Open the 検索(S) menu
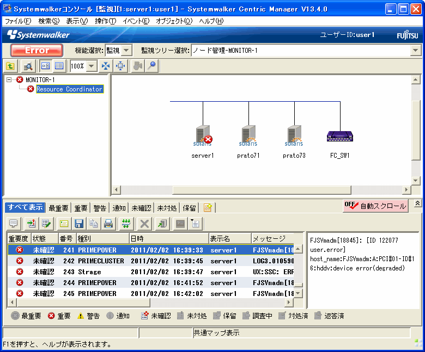425x352 pixels. pos(49,21)
